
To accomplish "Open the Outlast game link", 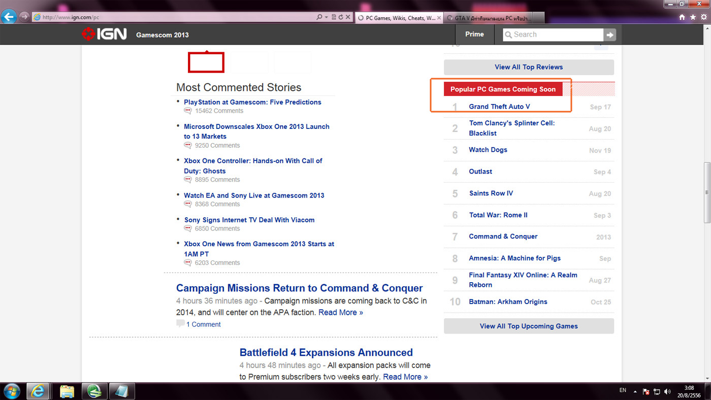I will pos(480,172).
